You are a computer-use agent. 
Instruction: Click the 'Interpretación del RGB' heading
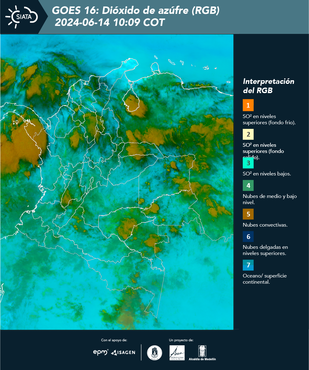point(269,86)
